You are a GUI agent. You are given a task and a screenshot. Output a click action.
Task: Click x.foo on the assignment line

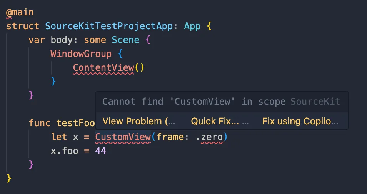(x=64, y=151)
